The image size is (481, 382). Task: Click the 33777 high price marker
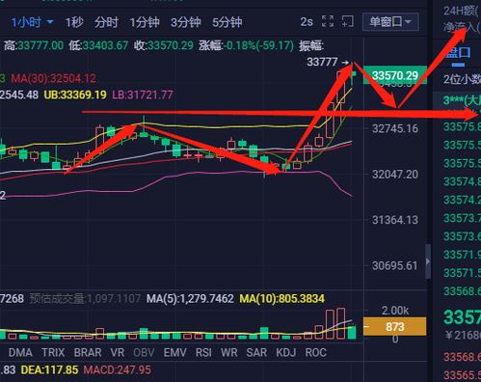(322, 62)
